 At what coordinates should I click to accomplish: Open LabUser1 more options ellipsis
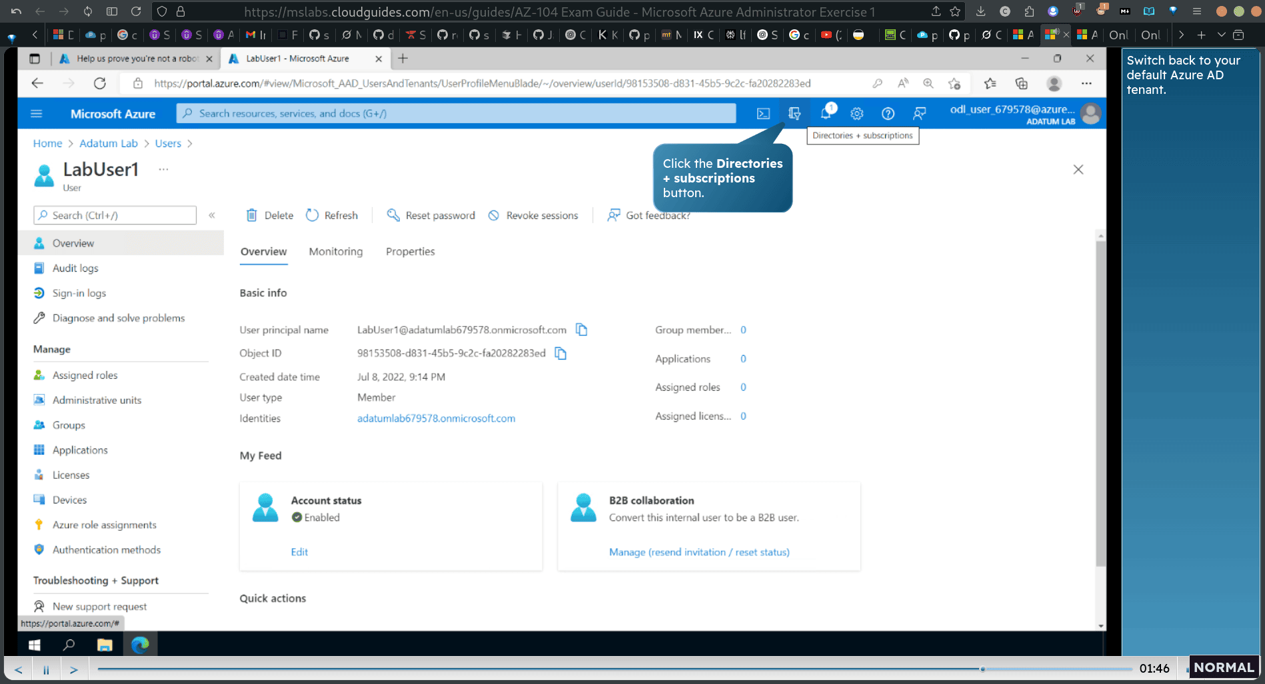(163, 169)
